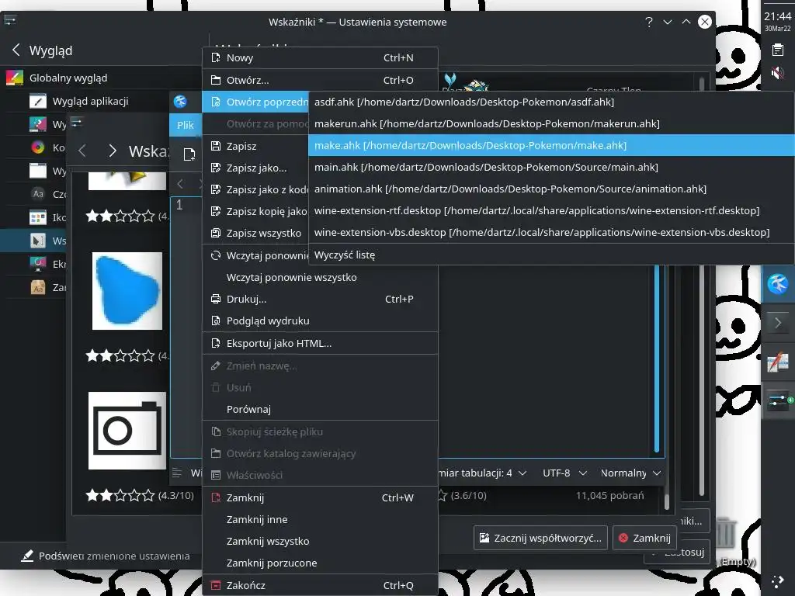Image resolution: width=795 pixels, height=596 pixels.
Task: Click the export icon beside Eksportuj jako HTML
Action: tap(216, 343)
